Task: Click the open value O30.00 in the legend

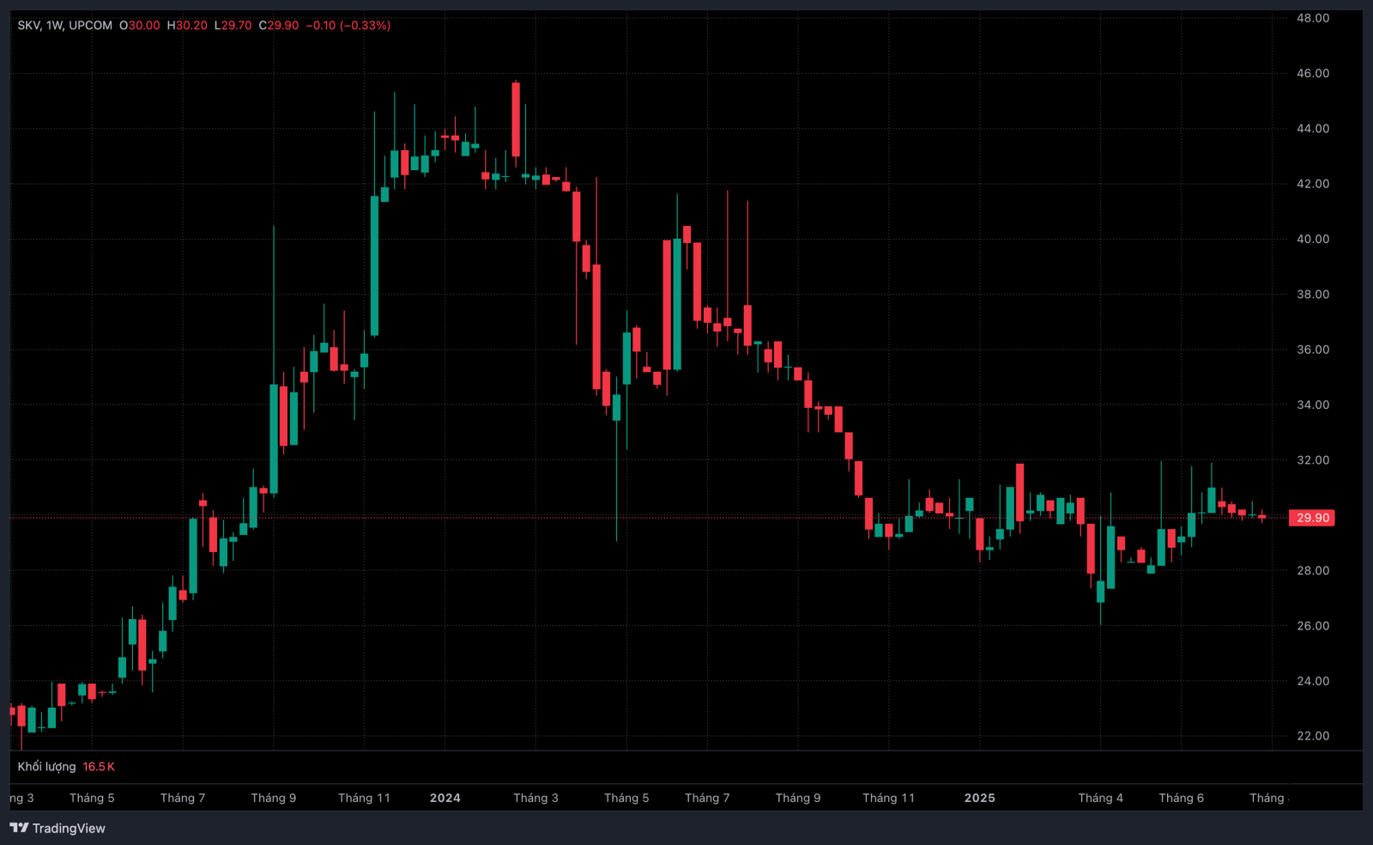Action: [x=140, y=25]
